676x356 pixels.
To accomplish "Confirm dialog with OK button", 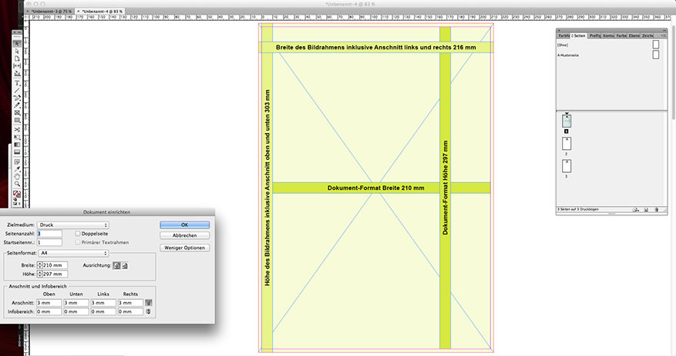I will (x=185, y=225).
